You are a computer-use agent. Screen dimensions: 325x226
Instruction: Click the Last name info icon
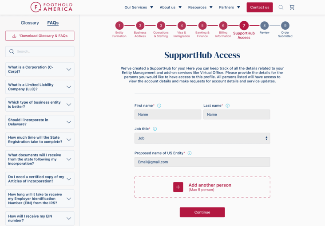(x=227, y=105)
